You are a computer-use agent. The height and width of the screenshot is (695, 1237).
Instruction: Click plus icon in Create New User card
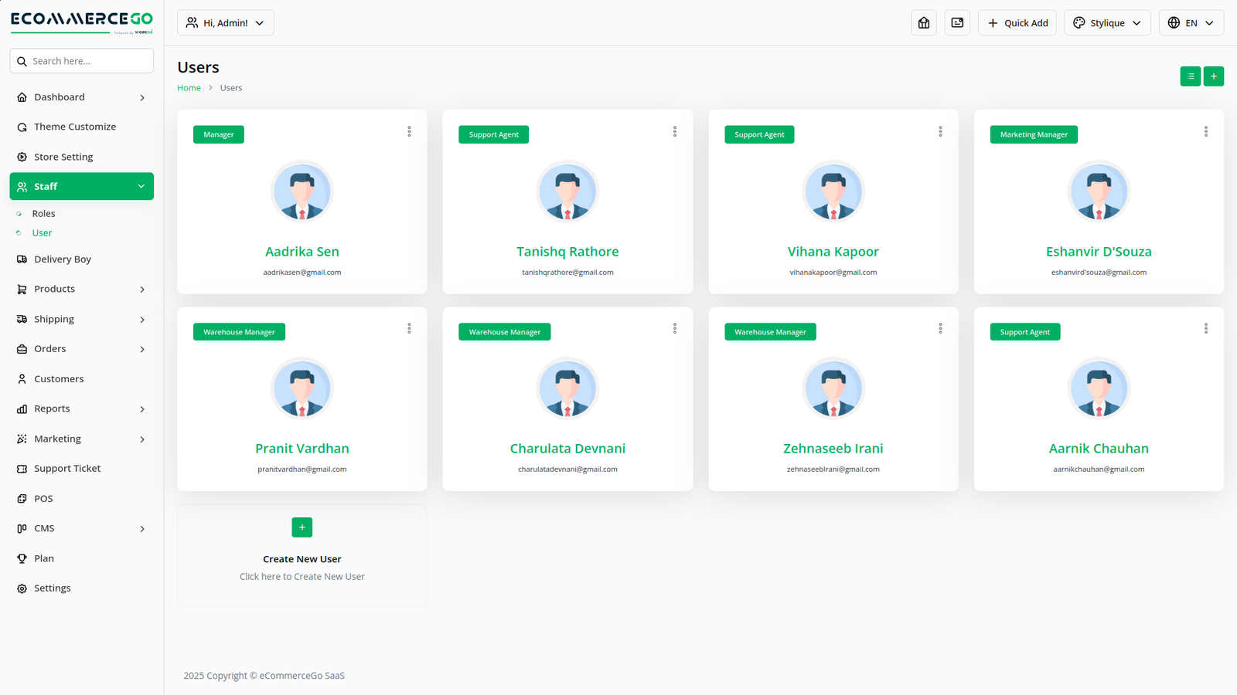(x=302, y=527)
